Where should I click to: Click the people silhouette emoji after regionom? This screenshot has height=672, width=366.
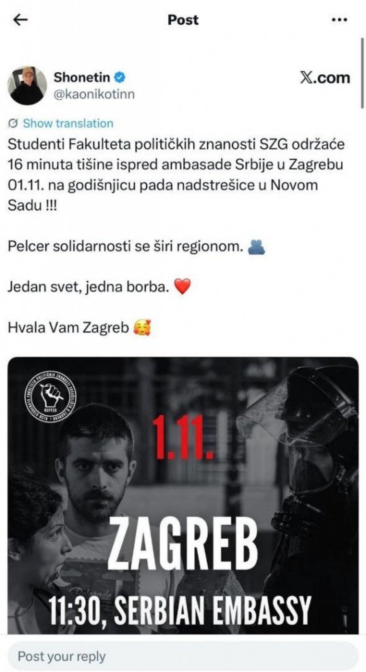click(256, 247)
